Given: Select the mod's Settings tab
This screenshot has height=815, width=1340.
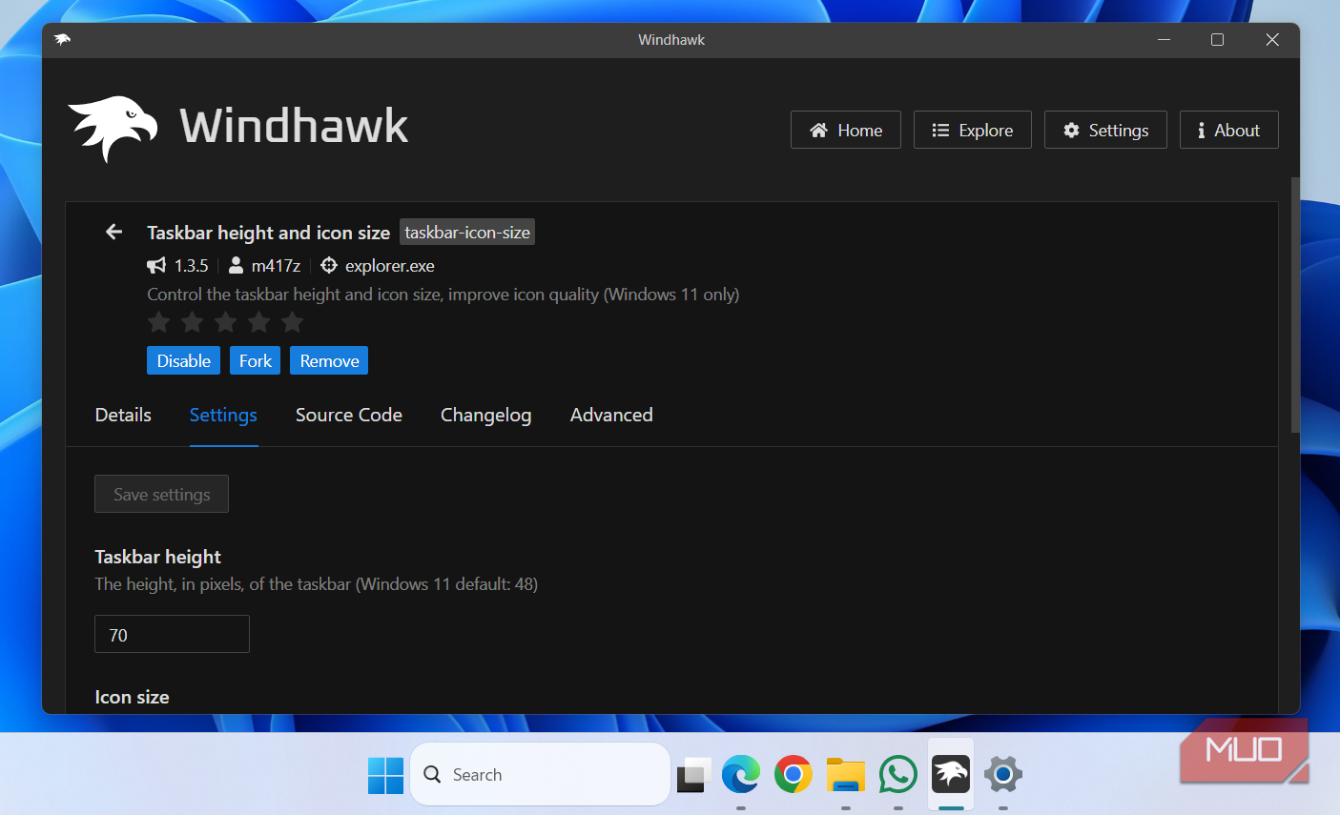Looking at the screenshot, I should coord(223,415).
